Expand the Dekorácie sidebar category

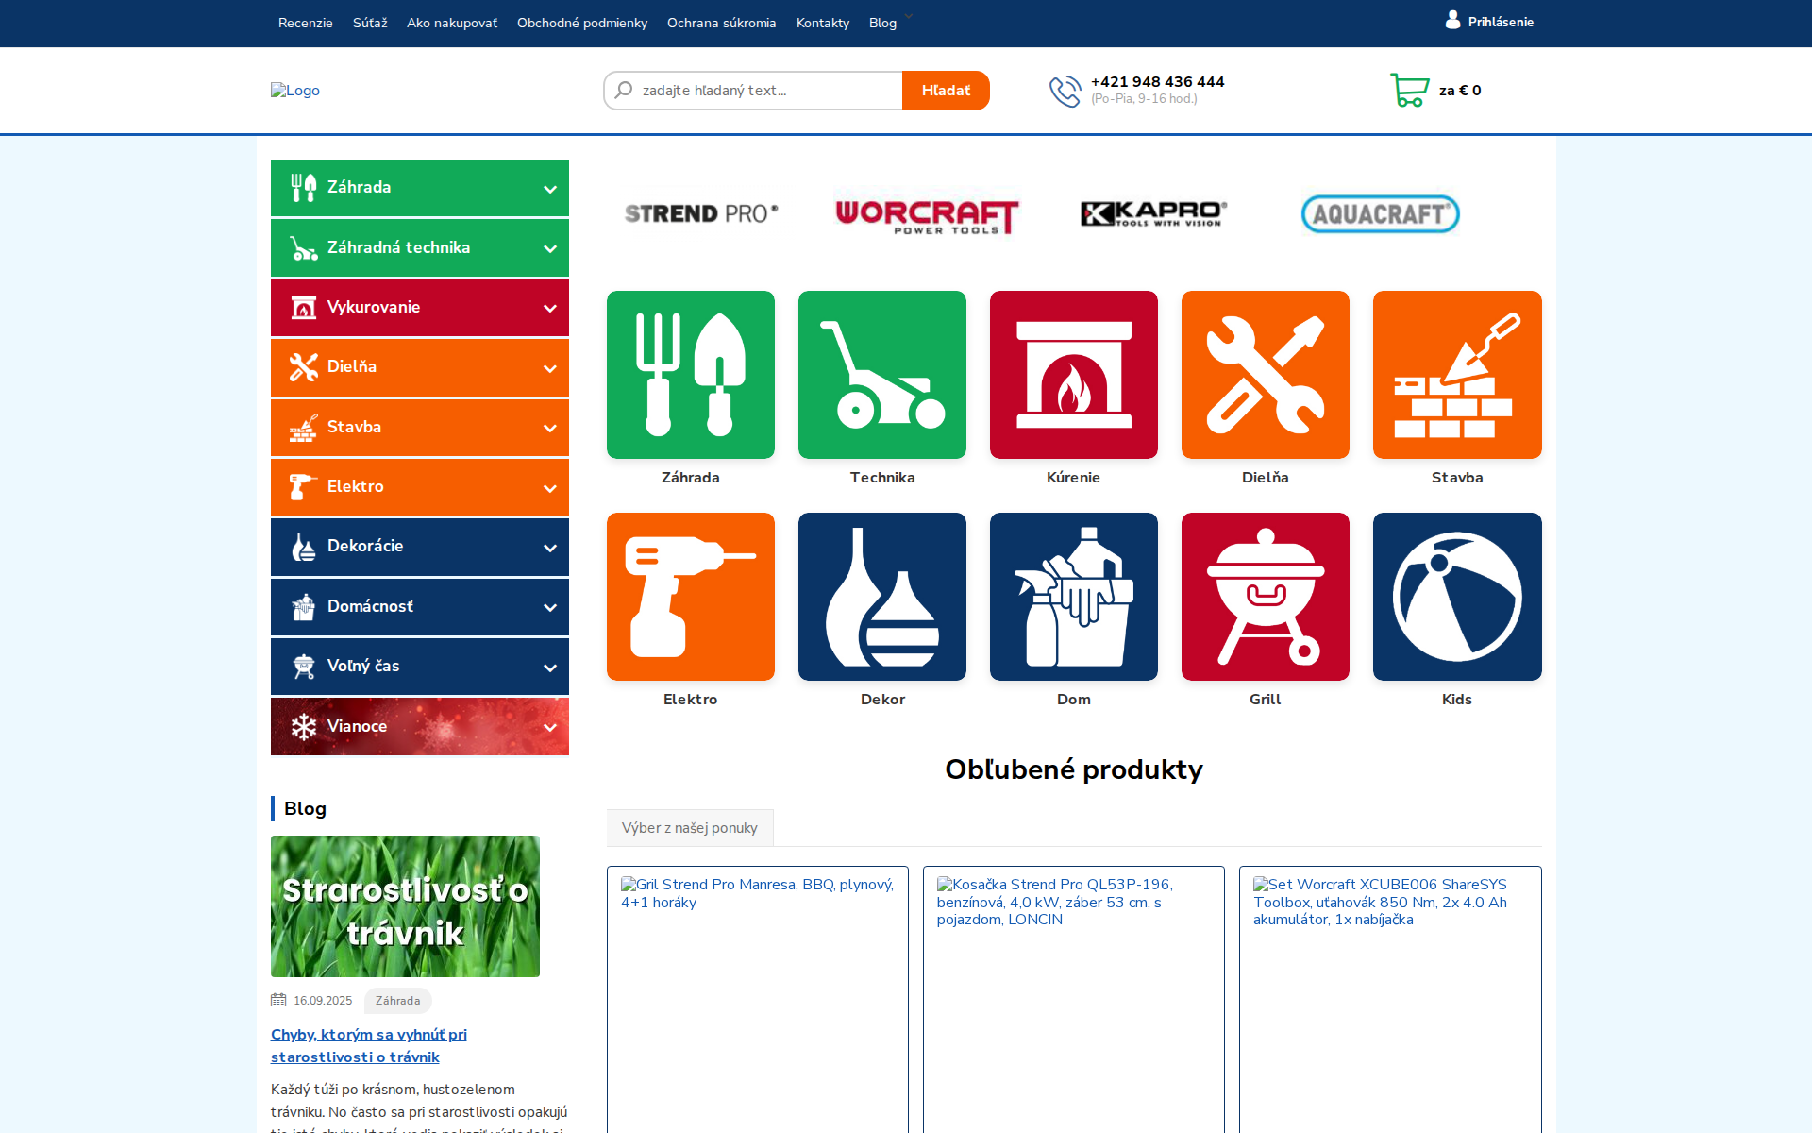point(419,546)
